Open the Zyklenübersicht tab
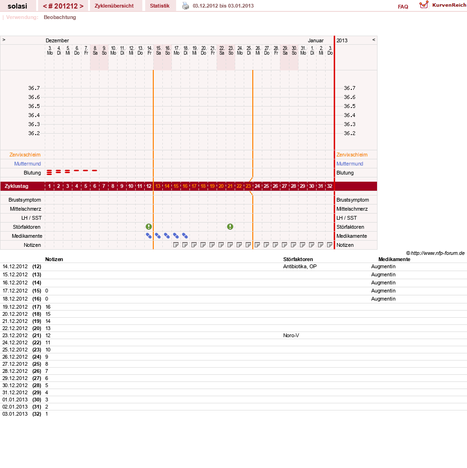The width and height of the screenshot is (467, 468). [x=114, y=6]
